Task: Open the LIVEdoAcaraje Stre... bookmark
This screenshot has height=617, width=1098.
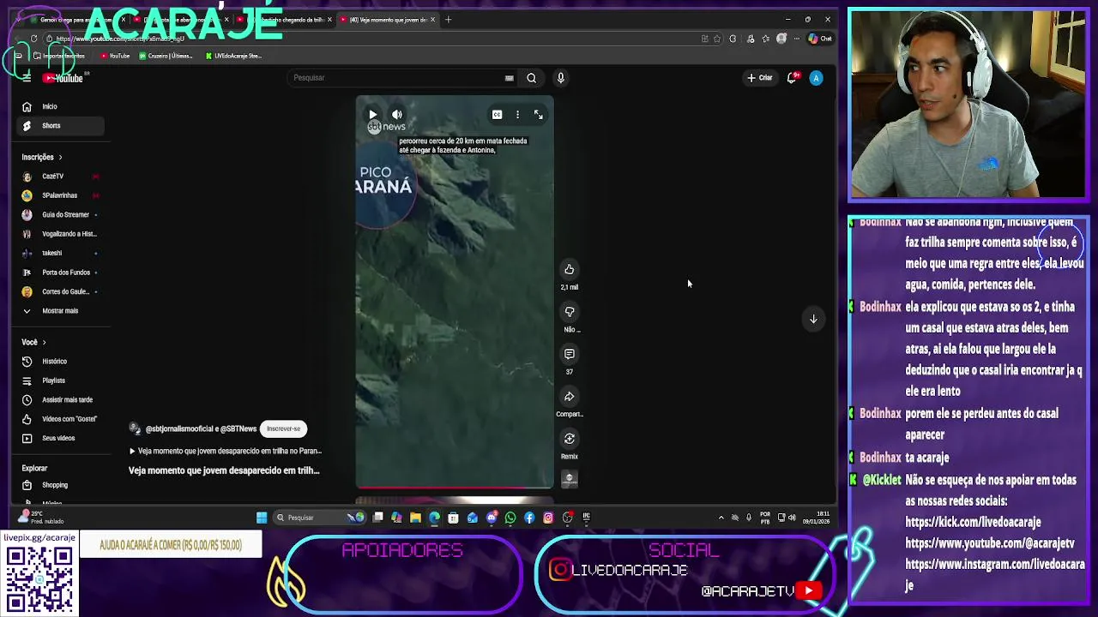Action: click(233, 57)
